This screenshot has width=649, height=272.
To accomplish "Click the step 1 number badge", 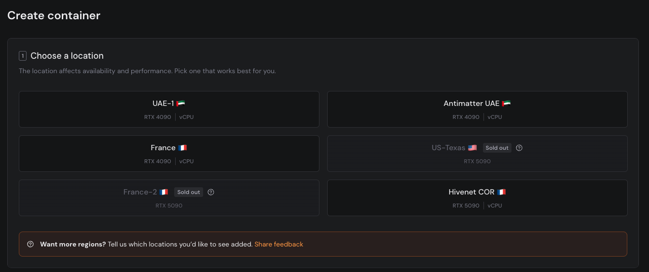I will (23, 56).
